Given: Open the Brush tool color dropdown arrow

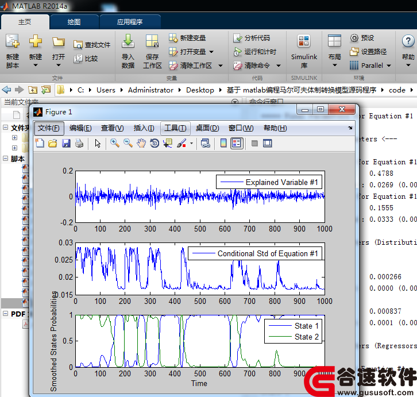Looking at the screenshot, I should [x=191, y=144].
